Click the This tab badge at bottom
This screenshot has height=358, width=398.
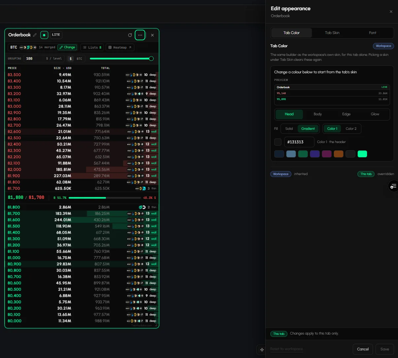pyautogui.click(x=279, y=334)
